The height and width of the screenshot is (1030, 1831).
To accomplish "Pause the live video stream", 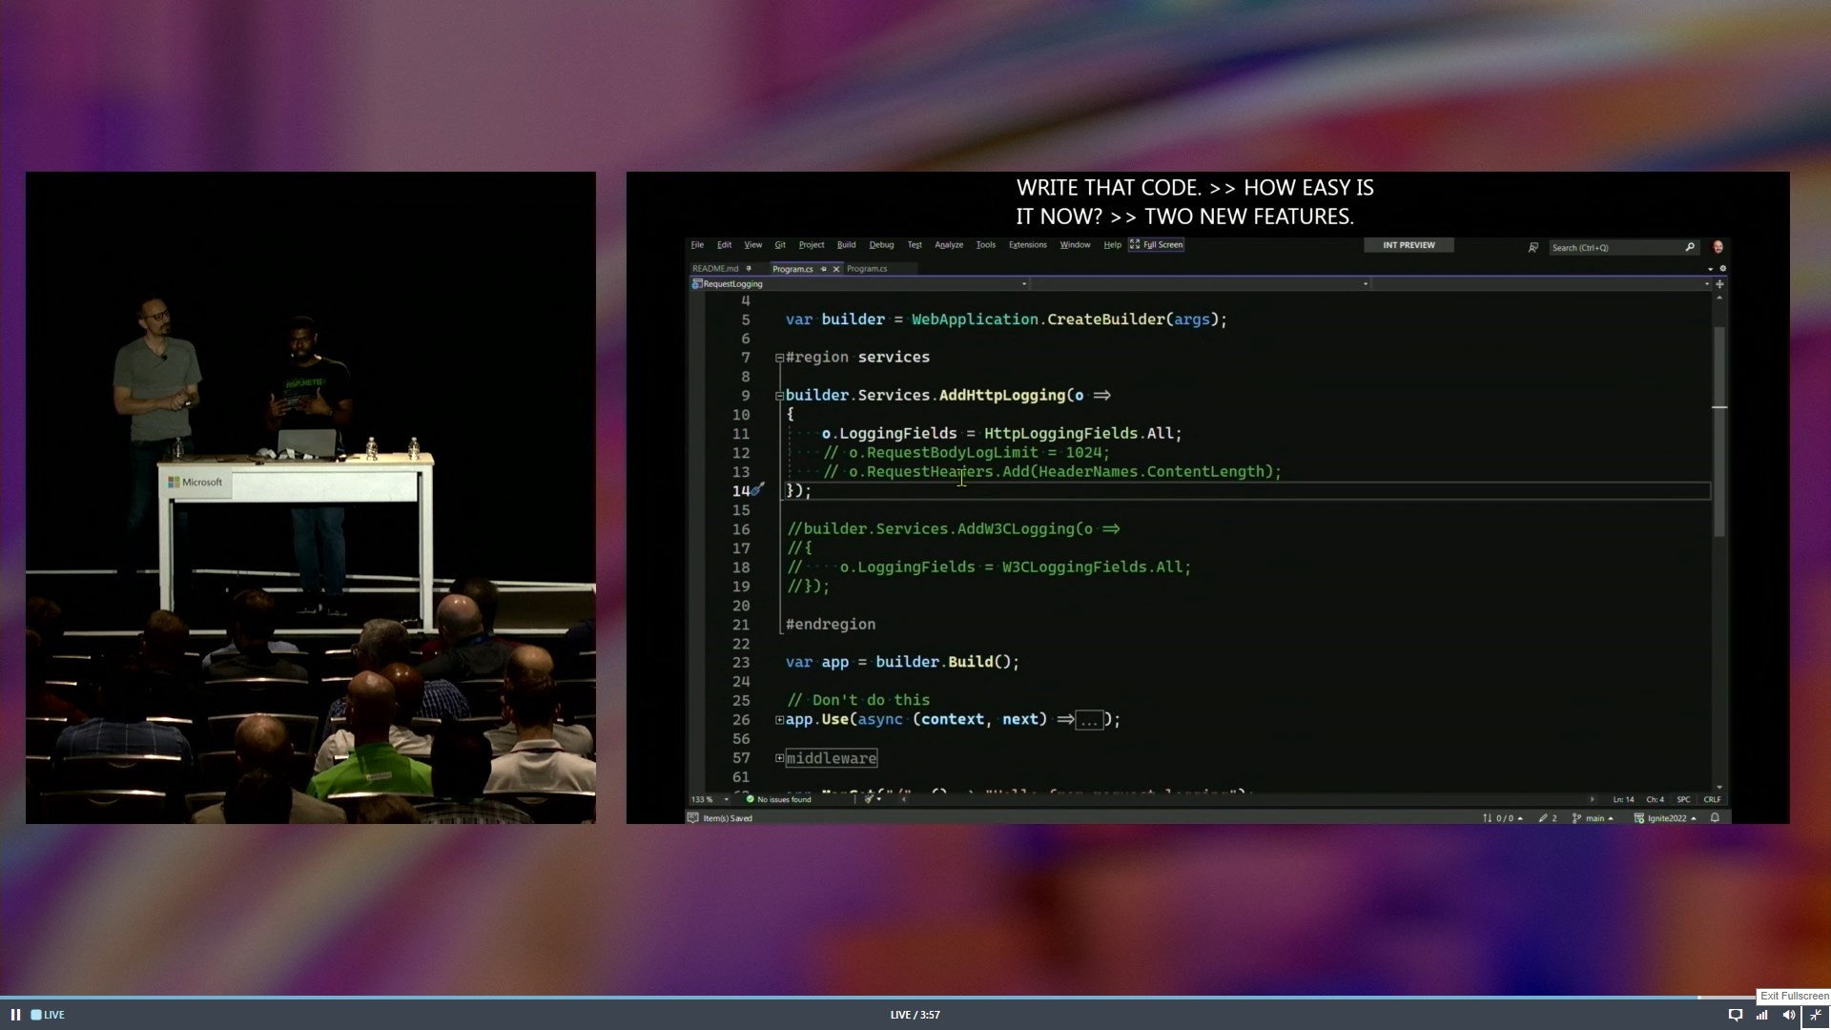I will coord(15,1015).
